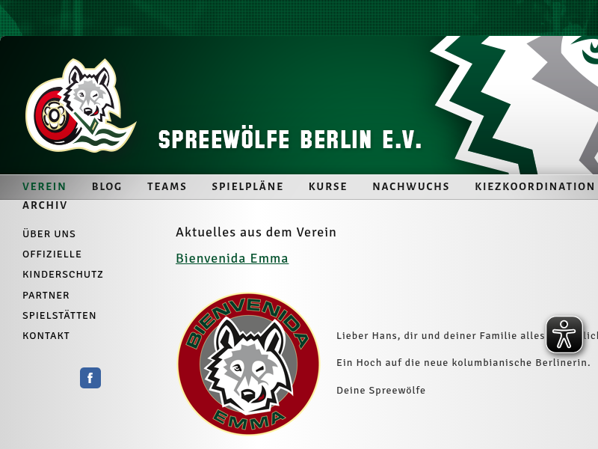This screenshot has height=449, width=598.
Task: Open the Über uns sidebar link
Action: point(49,233)
